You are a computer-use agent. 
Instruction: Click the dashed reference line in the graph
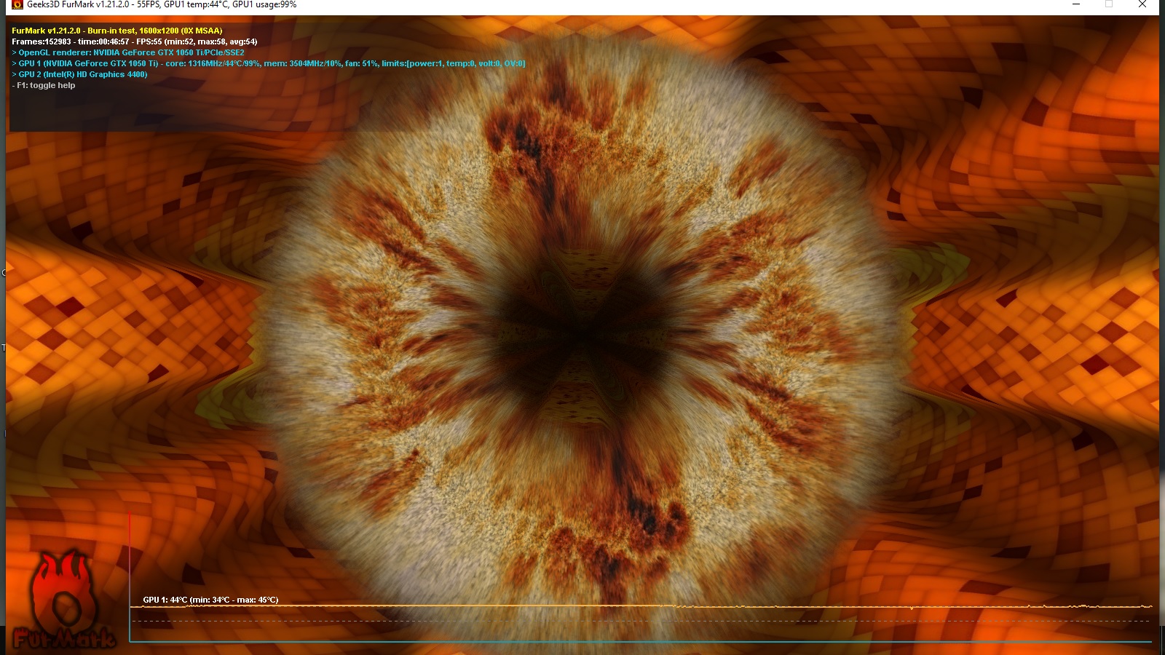tap(510, 622)
